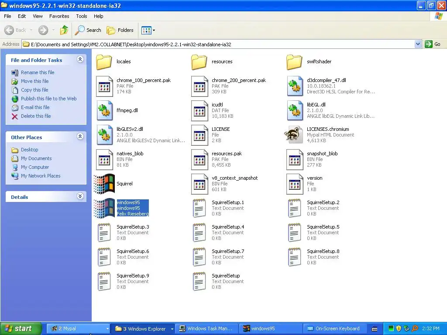Open the resources folder icon
This screenshot has height=335, width=447.
199,62
